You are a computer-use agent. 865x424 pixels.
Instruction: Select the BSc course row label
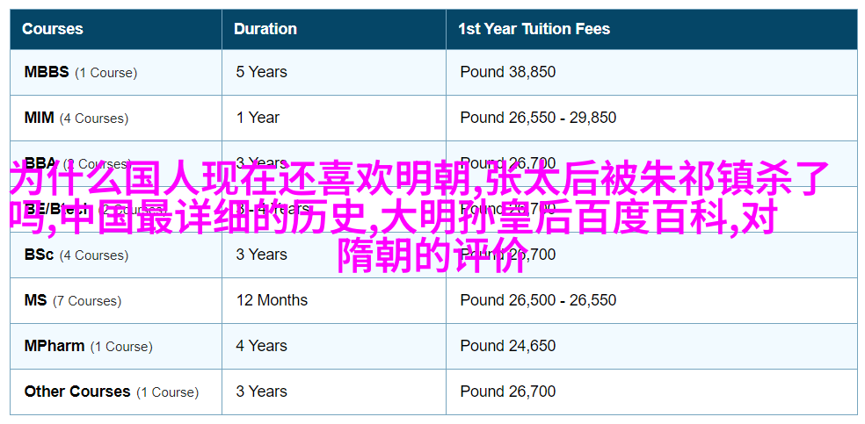coord(40,255)
